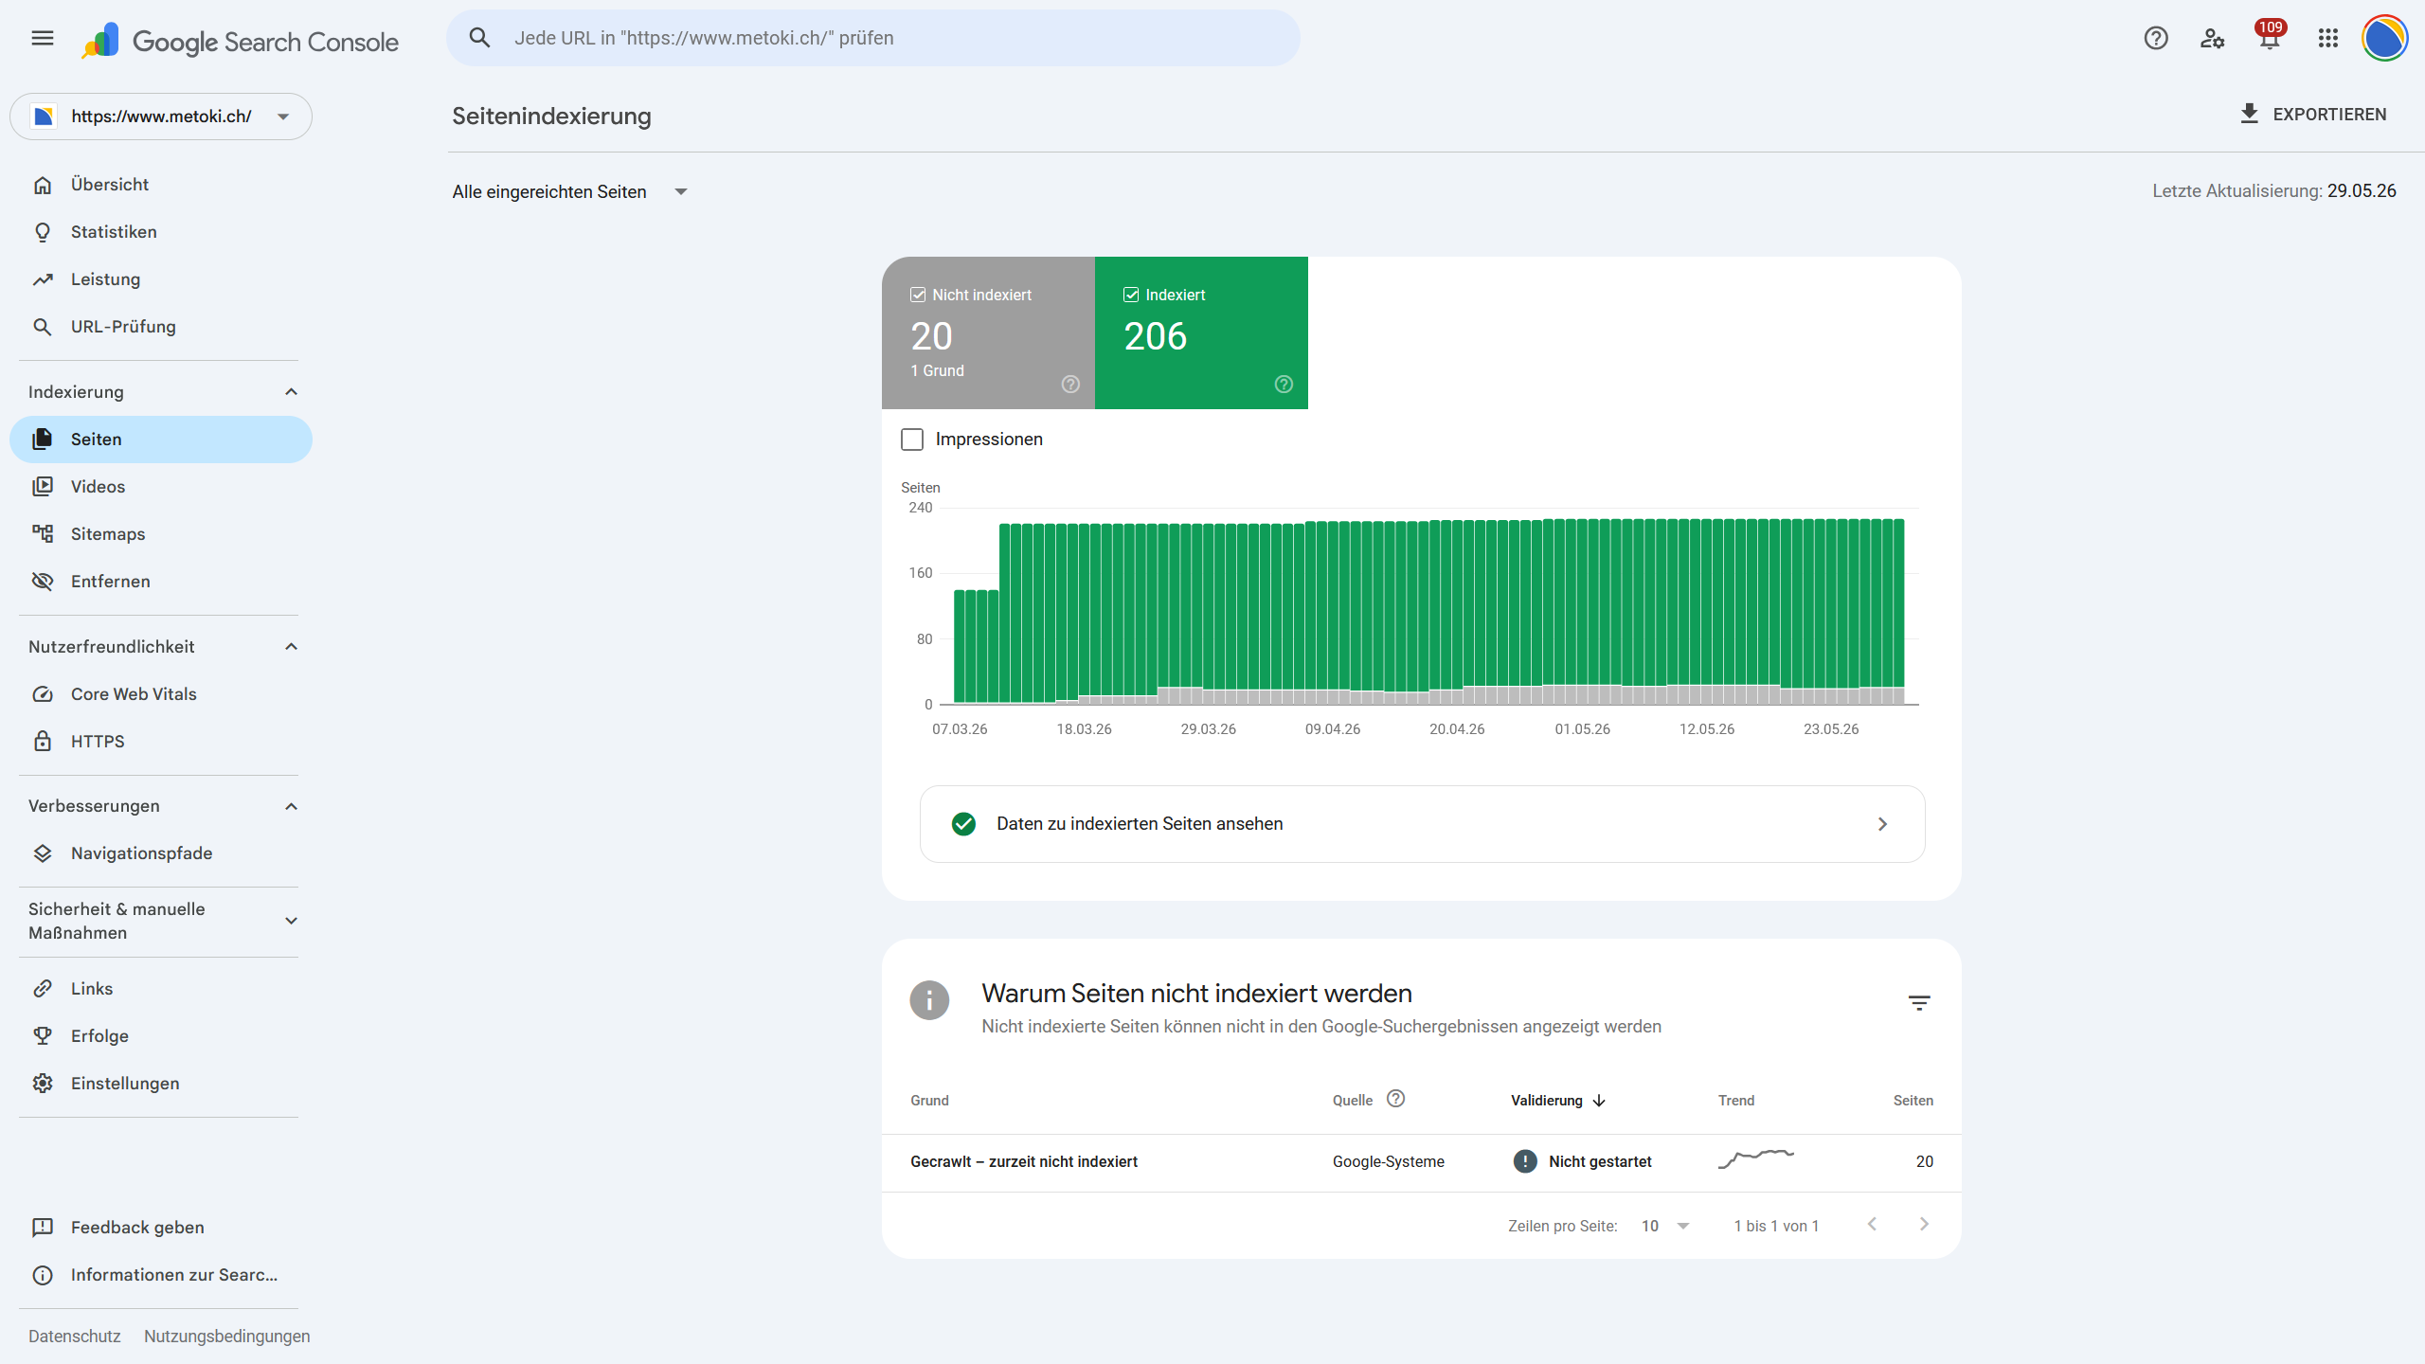Open Navigationspfade report
Image resolution: width=2425 pixels, height=1364 pixels.
coord(161,853)
